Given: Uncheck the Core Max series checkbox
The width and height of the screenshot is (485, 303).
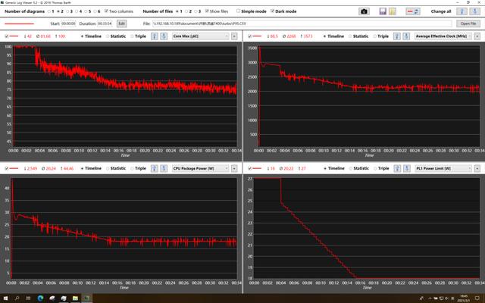Looking at the screenshot, I should (x=7, y=36).
